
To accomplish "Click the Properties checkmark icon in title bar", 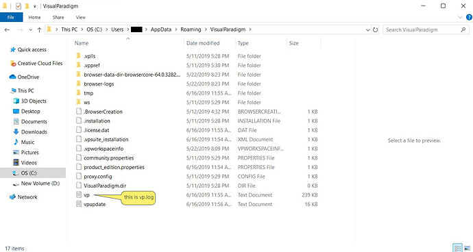I will tap(19, 5).
